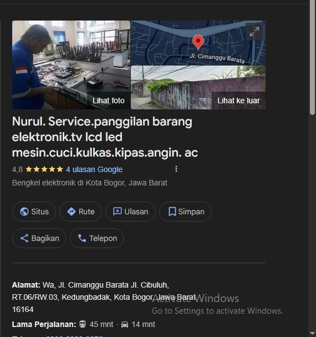Click the directions icon in the Rute button
The height and width of the screenshot is (337, 316).
72,212
